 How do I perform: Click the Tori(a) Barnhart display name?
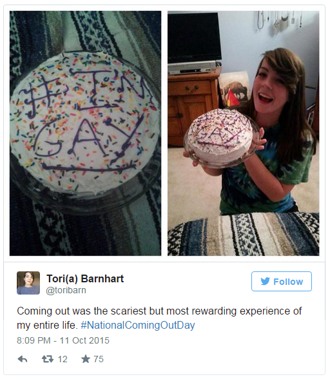coord(85,278)
